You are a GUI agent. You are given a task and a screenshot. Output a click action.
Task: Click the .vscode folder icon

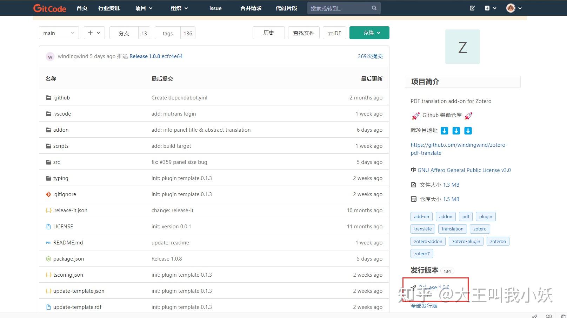coord(48,114)
